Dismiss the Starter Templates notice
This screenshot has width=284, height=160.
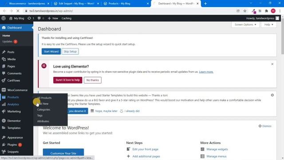pos(272,95)
